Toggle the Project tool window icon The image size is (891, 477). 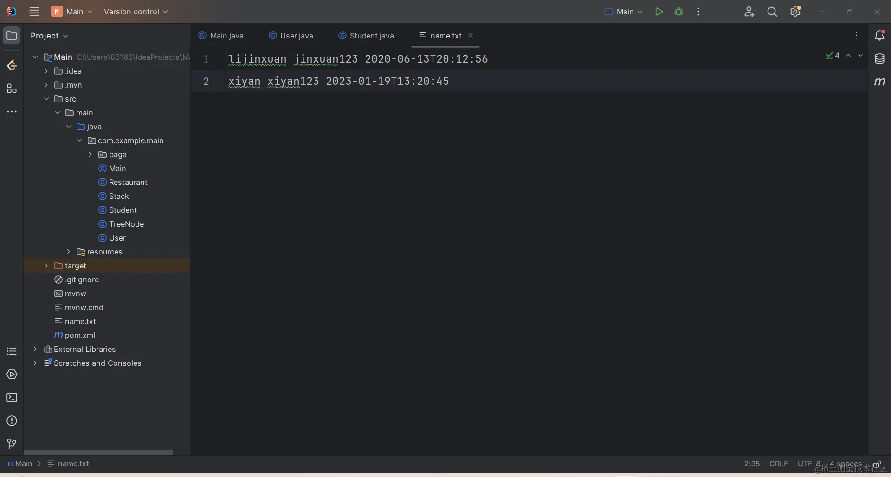(12, 36)
